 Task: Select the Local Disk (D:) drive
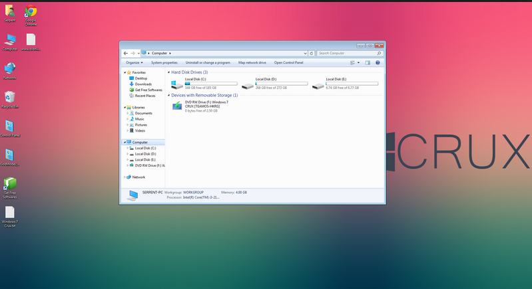248,84
